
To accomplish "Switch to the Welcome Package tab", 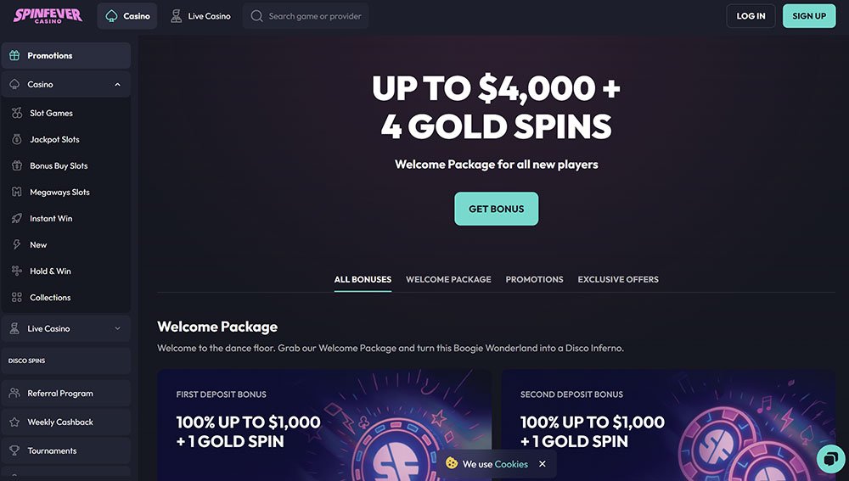I will point(448,279).
